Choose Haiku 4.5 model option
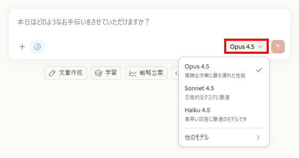This screenshot has width=299, height=158. coord(224,114)
